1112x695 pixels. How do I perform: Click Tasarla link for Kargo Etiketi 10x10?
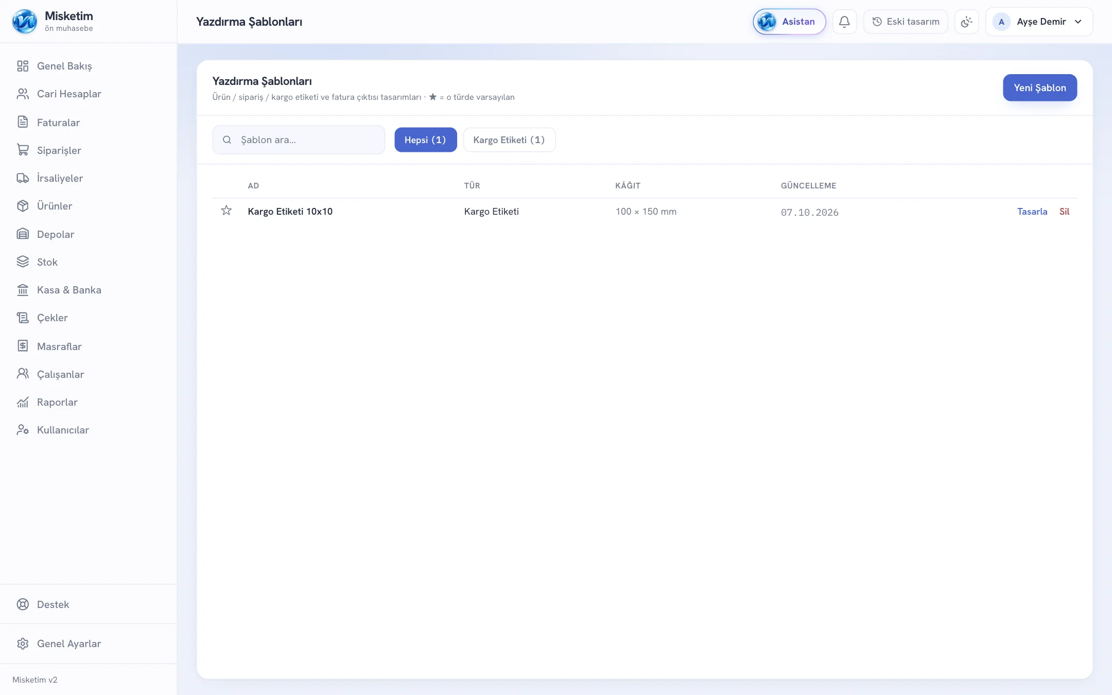pos(1032,212)
